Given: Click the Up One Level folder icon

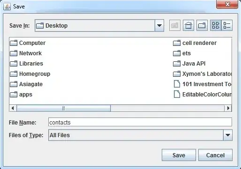Looking at the screenshot, I should [175, 25].
